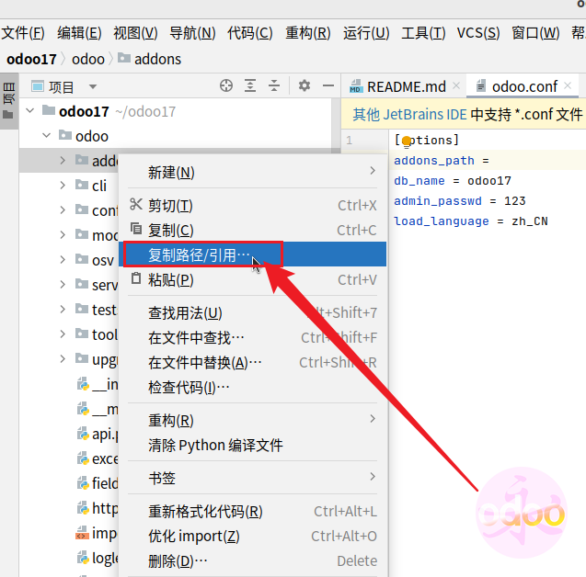Collapse the odoo17 root folder chevron
This screenshot has height=577, width=586.
(30, 111)
